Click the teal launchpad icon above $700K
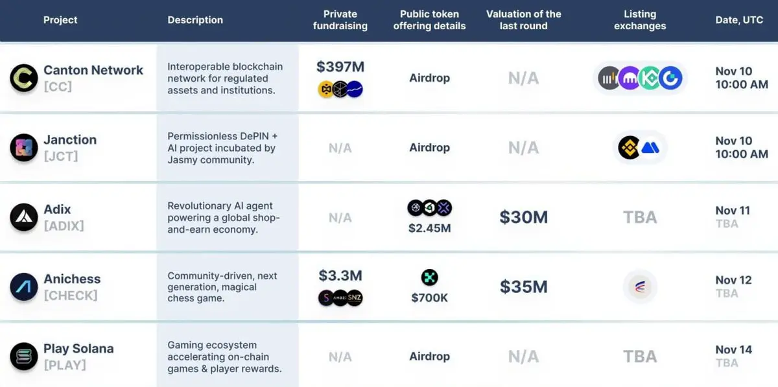 429,278
